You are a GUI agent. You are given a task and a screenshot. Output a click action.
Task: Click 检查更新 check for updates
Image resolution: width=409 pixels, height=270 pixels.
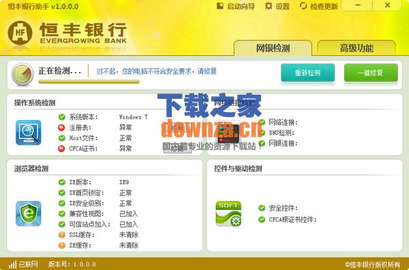pos(318,6)
